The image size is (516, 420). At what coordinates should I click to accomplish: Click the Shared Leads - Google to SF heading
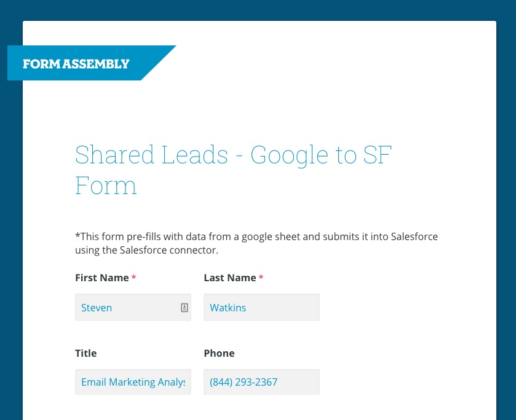click(233, 155)
